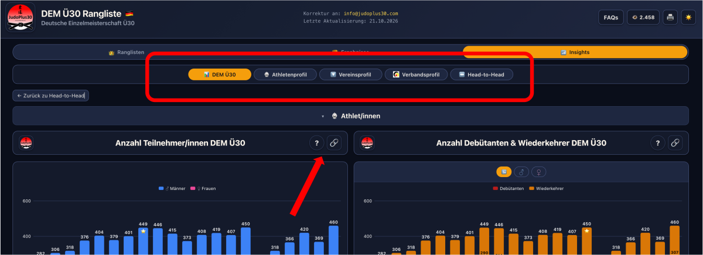Click the print icon in header
Image resolution: width=703 pixels, height=255 pixels.
[670, 18]
